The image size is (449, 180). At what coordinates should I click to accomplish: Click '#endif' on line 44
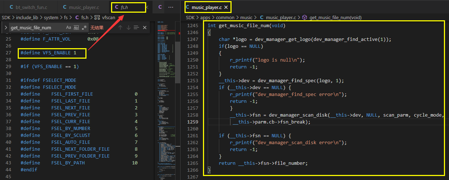coord(29,170)
